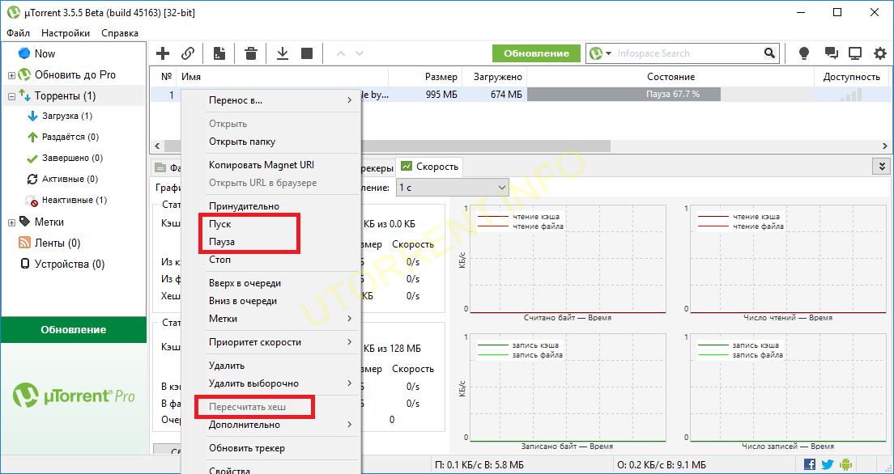This screenshot has width=894, height=474.
Task: Select Неактивные (1) in sidebar
Action: pos(74,201)
